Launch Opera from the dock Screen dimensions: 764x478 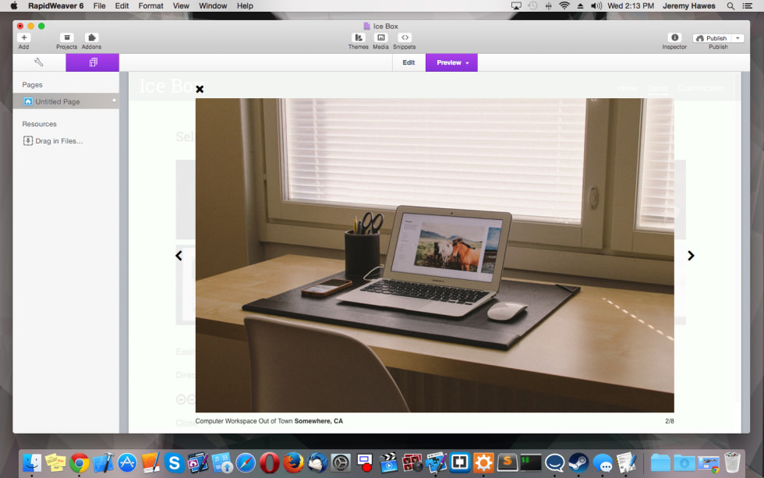(270, 462)
